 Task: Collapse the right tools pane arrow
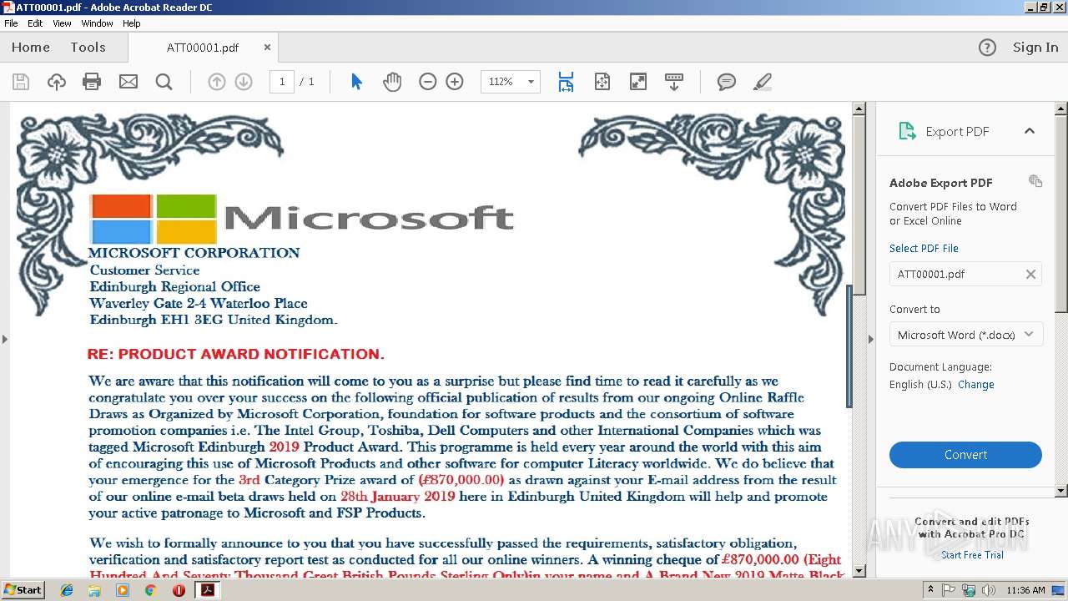[x=871, y=339]
